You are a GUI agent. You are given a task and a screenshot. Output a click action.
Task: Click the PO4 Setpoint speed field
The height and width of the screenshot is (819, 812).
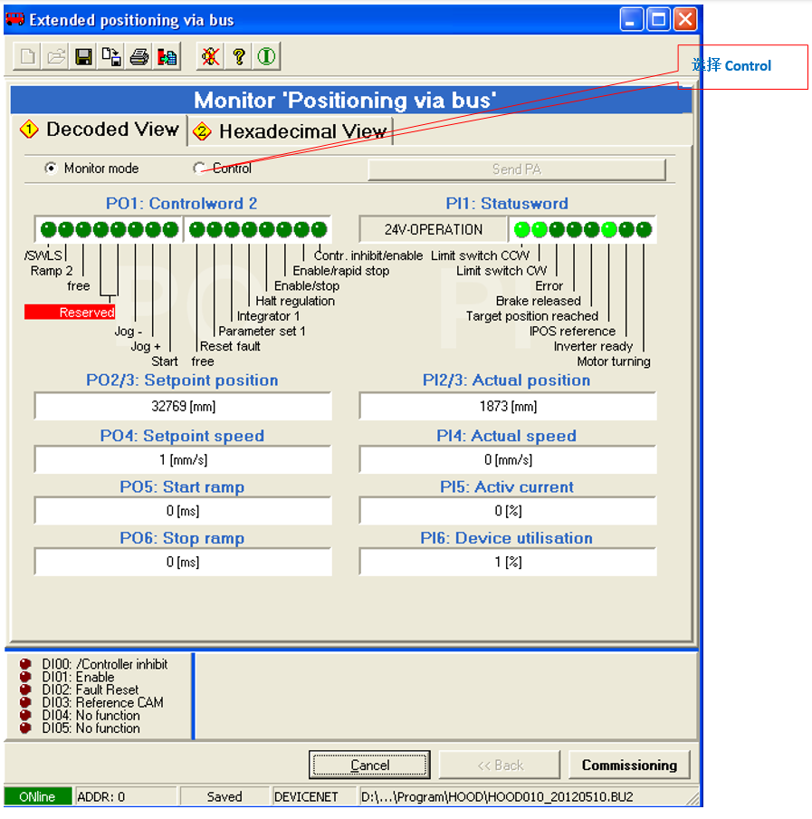point(183,459)
